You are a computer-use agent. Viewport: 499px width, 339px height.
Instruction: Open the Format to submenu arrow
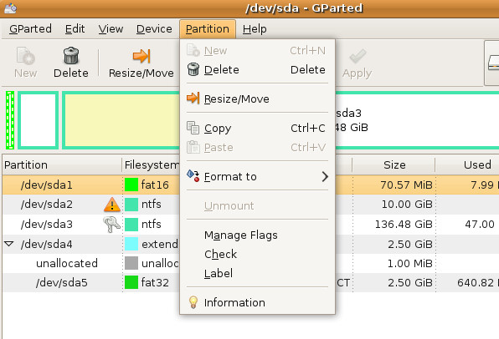click(x=325, y=176)
